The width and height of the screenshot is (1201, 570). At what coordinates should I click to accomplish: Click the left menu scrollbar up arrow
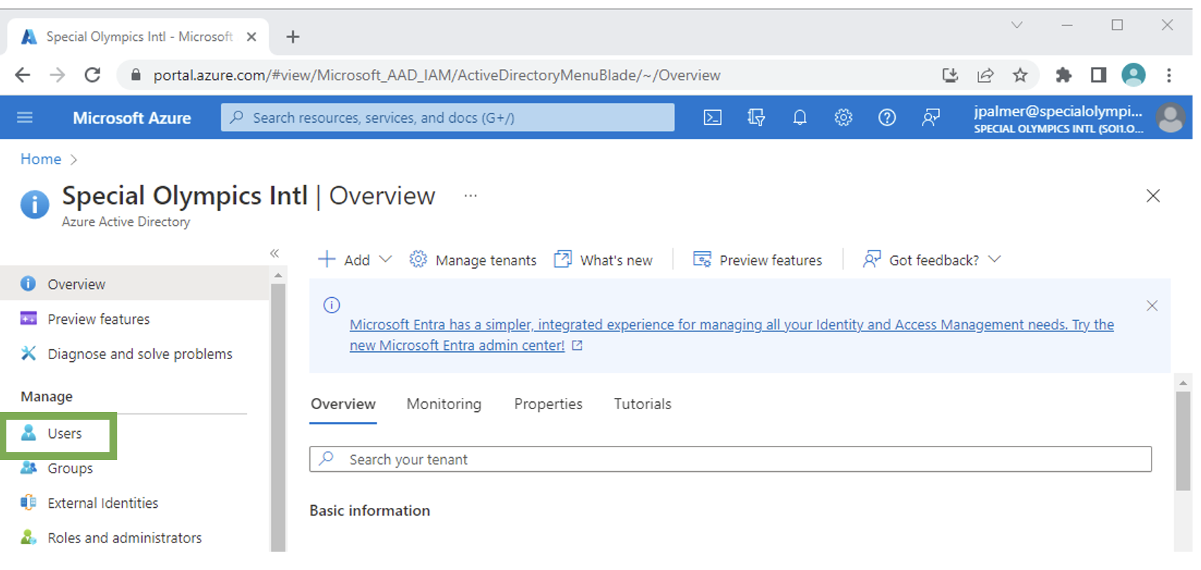click(278, 275)
